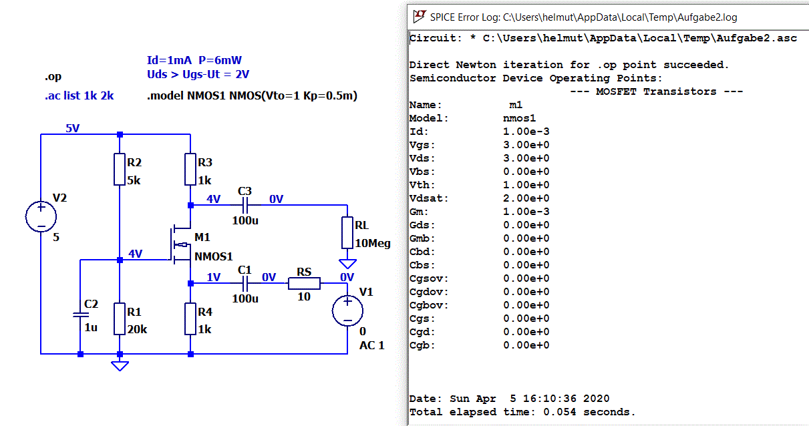Click the SPICE Error Log title bar icon
The height and width of the screenshot is (426, 809).
[420, 17]
